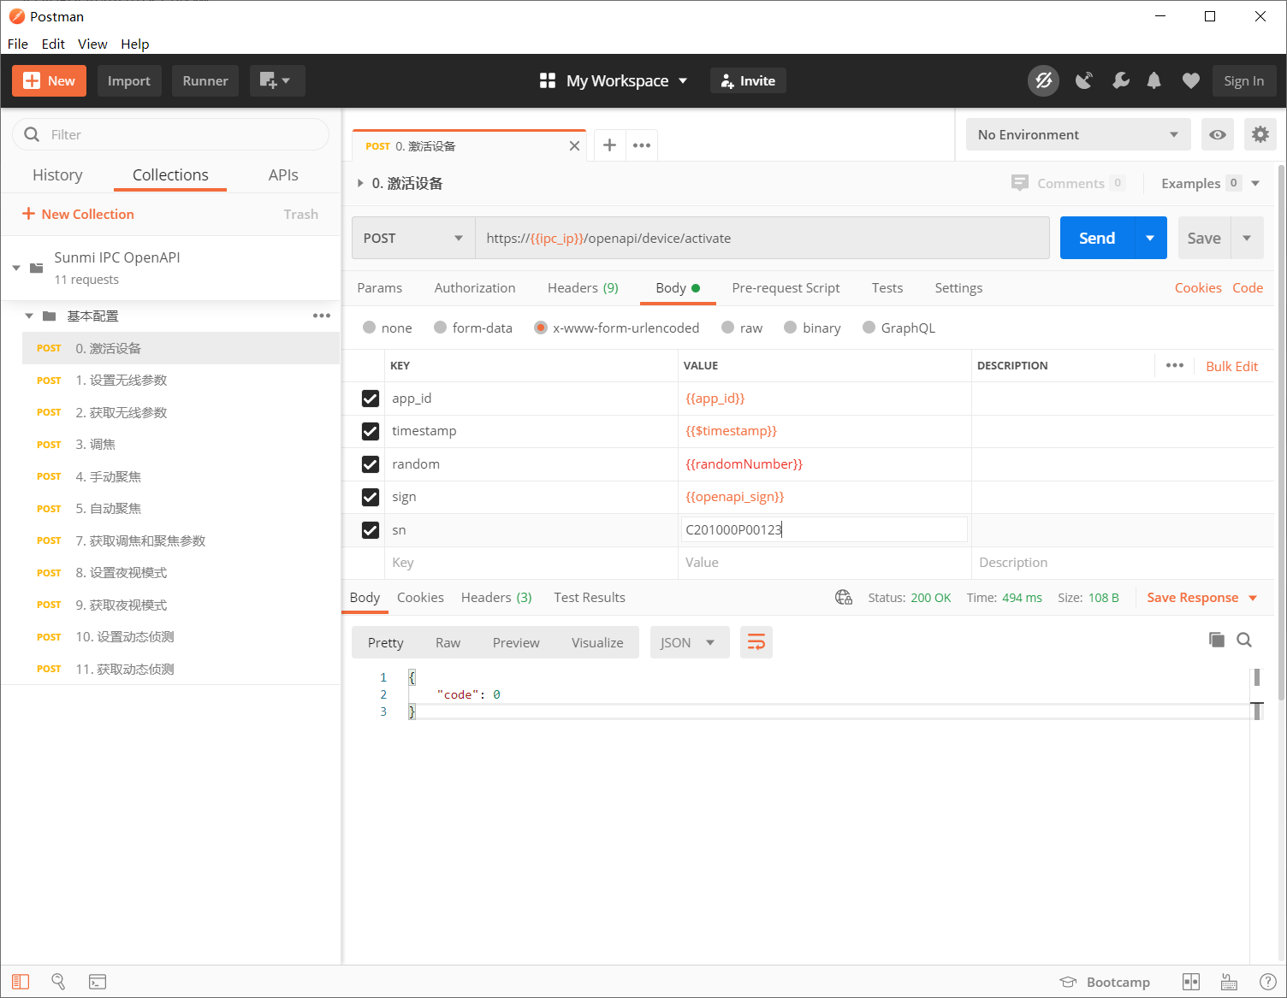
Task: Click the new tab plus icon
Action: coord(609,145)
